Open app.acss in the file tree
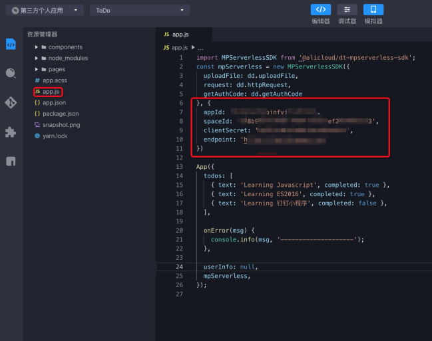The height and width of the screenshot is (341, 432). [55, 80]
